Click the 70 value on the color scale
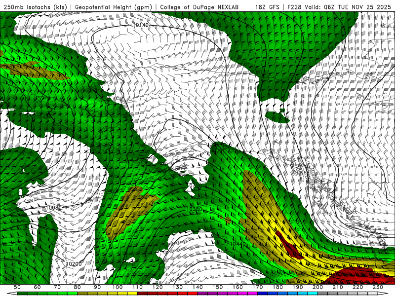 [x=57, y=287]
